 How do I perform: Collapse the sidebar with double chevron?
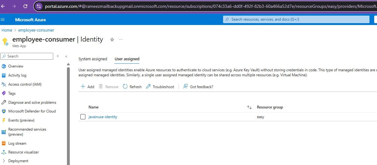point(66,56)
